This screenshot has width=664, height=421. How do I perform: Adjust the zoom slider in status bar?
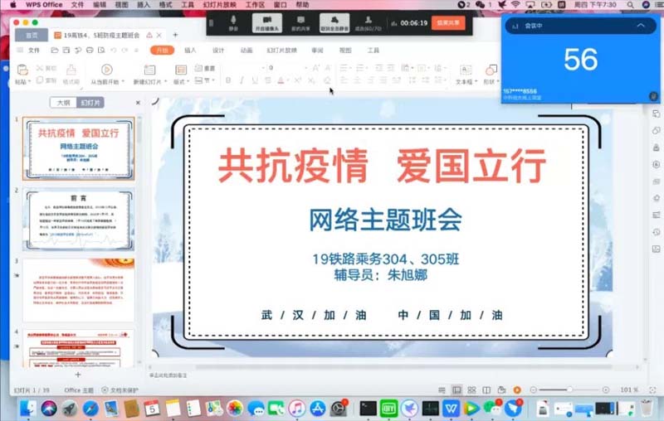point(570,390)
